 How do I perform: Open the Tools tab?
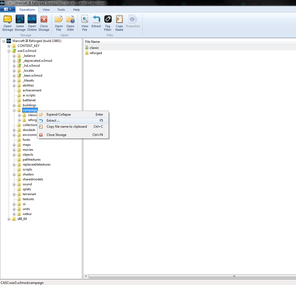[61, 10]
